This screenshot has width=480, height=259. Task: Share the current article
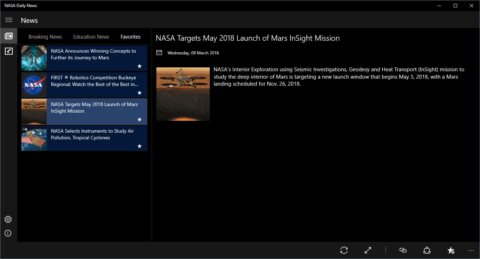(x=427, y=250)
